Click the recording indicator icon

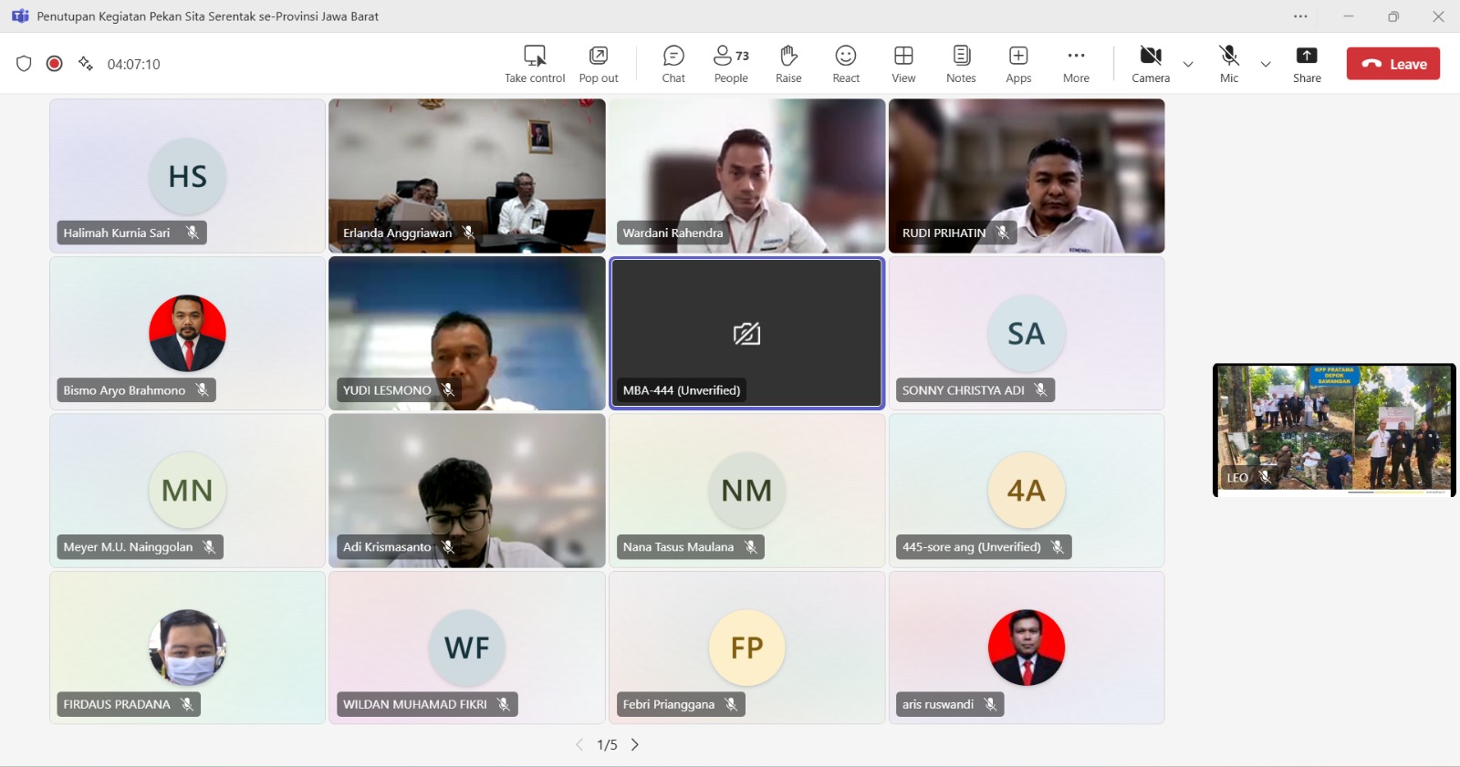coord(55,64)
